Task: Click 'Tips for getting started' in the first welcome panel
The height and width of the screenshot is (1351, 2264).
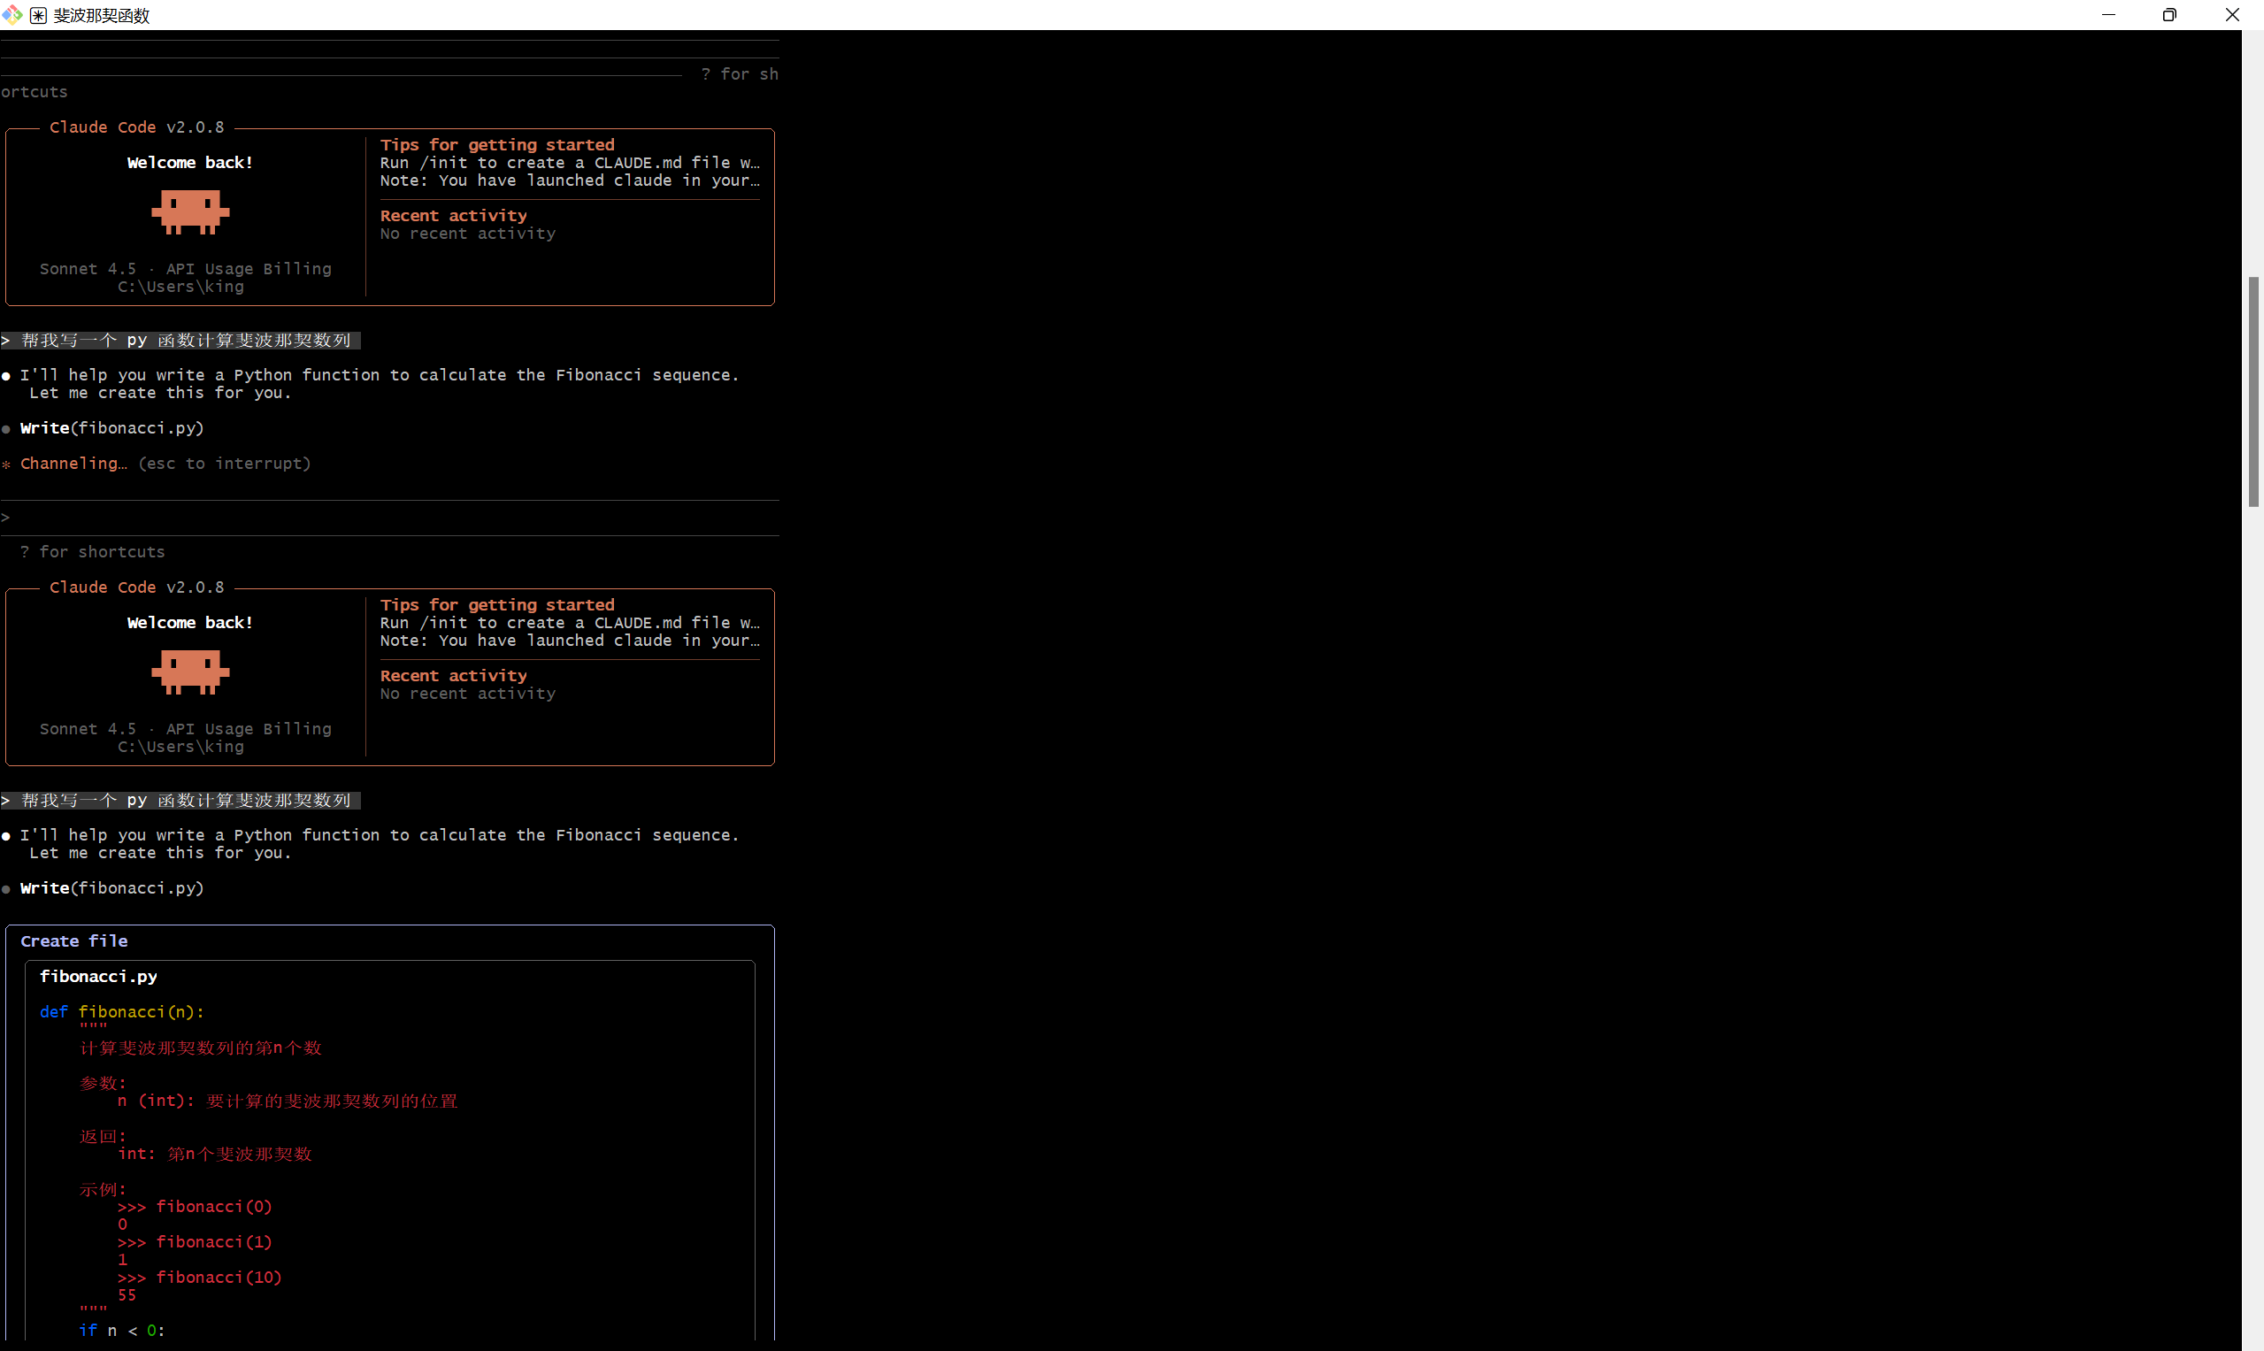Action: tap(497, 145)
